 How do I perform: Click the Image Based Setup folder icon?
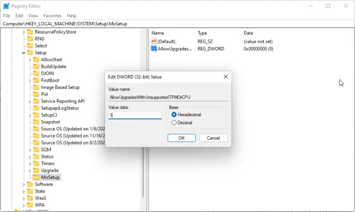pyautogui.click(x=36, y=87)
